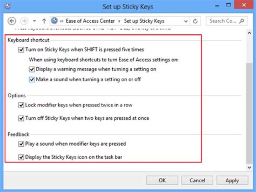Uncheck Display the Sticky Keys icon on task bar
The width and height of the screenshot is (256, 192).
(x=21, y=157)
